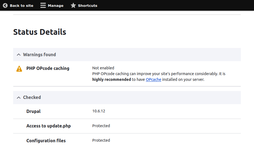This screenshot has height=148, width=254.
Task: Click the Not enabled status text
Action: 103,68
